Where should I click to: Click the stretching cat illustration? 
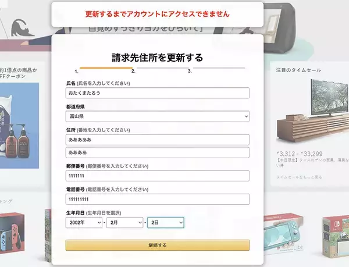[22, 28]
